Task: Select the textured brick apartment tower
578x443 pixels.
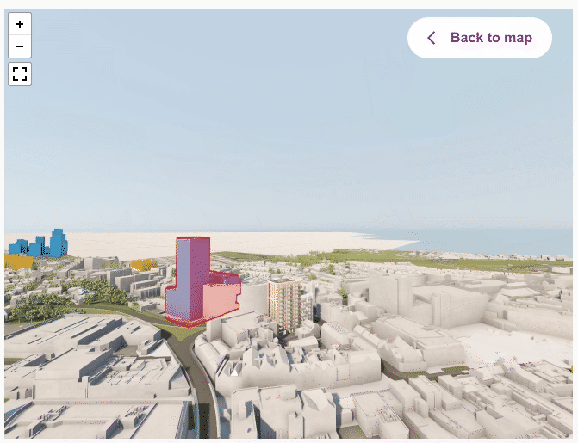Action: [x=284, y=304]
